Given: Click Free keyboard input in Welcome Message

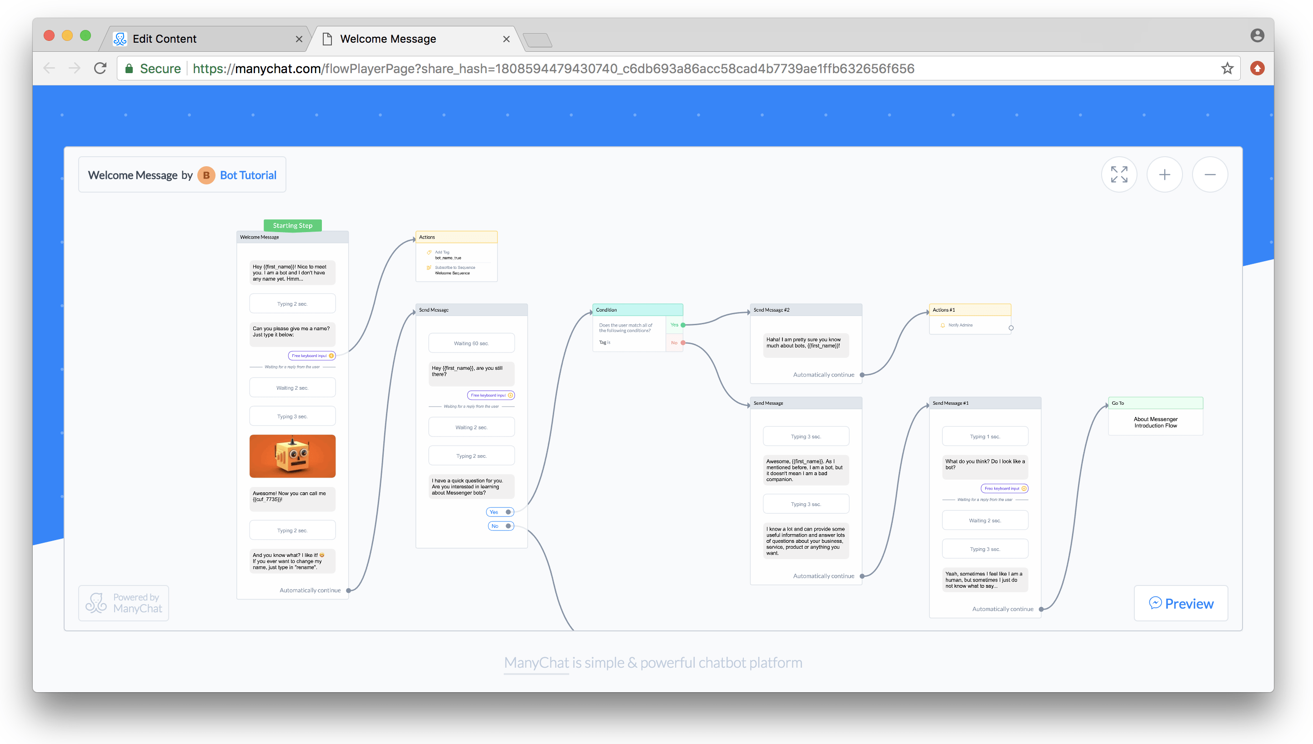Looking at the screenshot, I should [x=312, y=356].
